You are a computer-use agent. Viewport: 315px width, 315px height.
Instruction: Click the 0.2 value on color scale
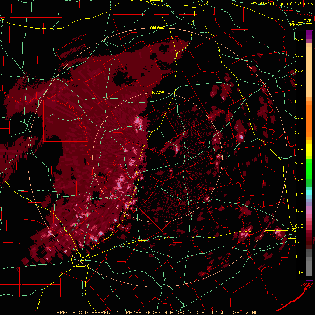pos(299,226)
